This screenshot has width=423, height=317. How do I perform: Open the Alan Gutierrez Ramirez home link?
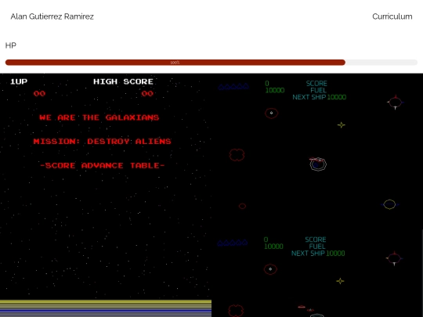click(52, 16)
